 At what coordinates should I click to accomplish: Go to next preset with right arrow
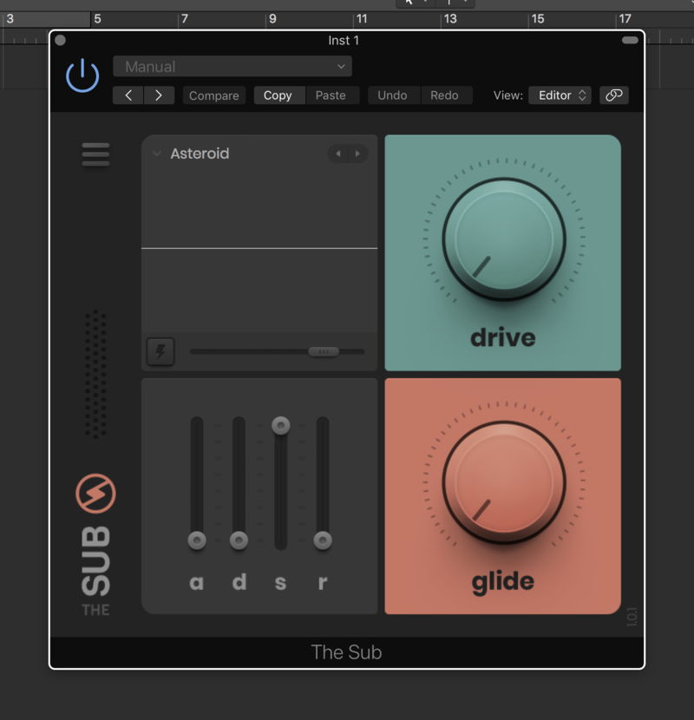click(x=159, y=95)
